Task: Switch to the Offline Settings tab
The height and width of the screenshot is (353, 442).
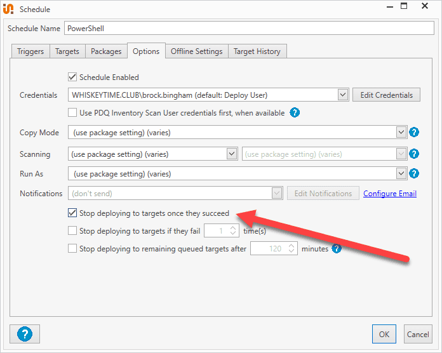Action: pyautogui.click(x=197, y=51)
